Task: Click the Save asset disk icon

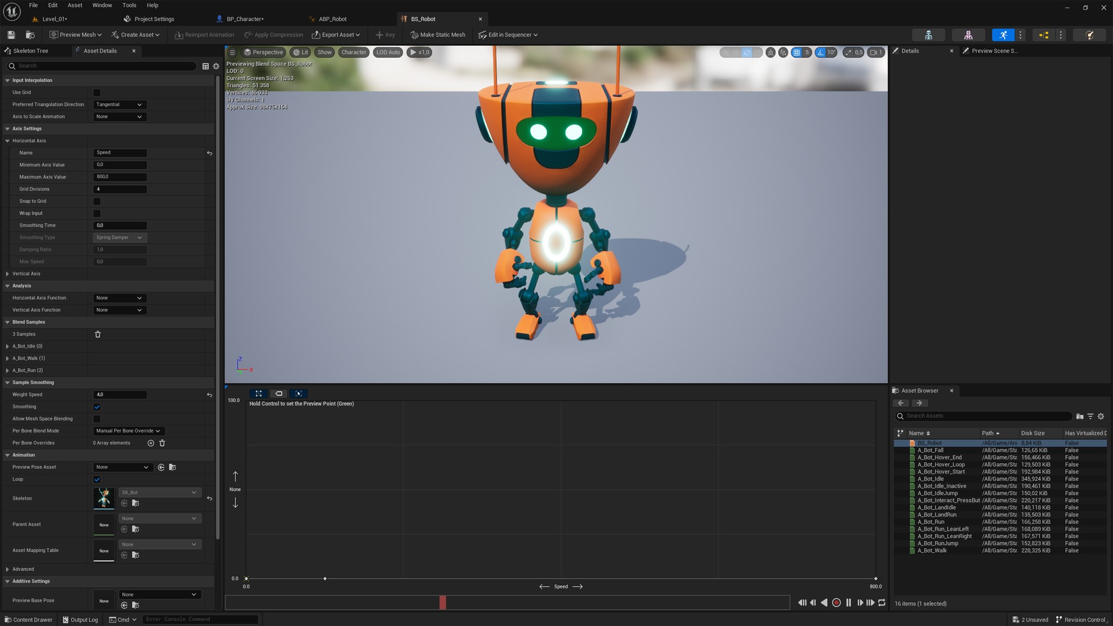Action: point(11,35)
